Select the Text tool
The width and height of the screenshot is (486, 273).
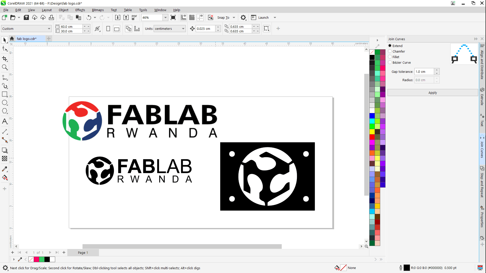click(5, 121)
